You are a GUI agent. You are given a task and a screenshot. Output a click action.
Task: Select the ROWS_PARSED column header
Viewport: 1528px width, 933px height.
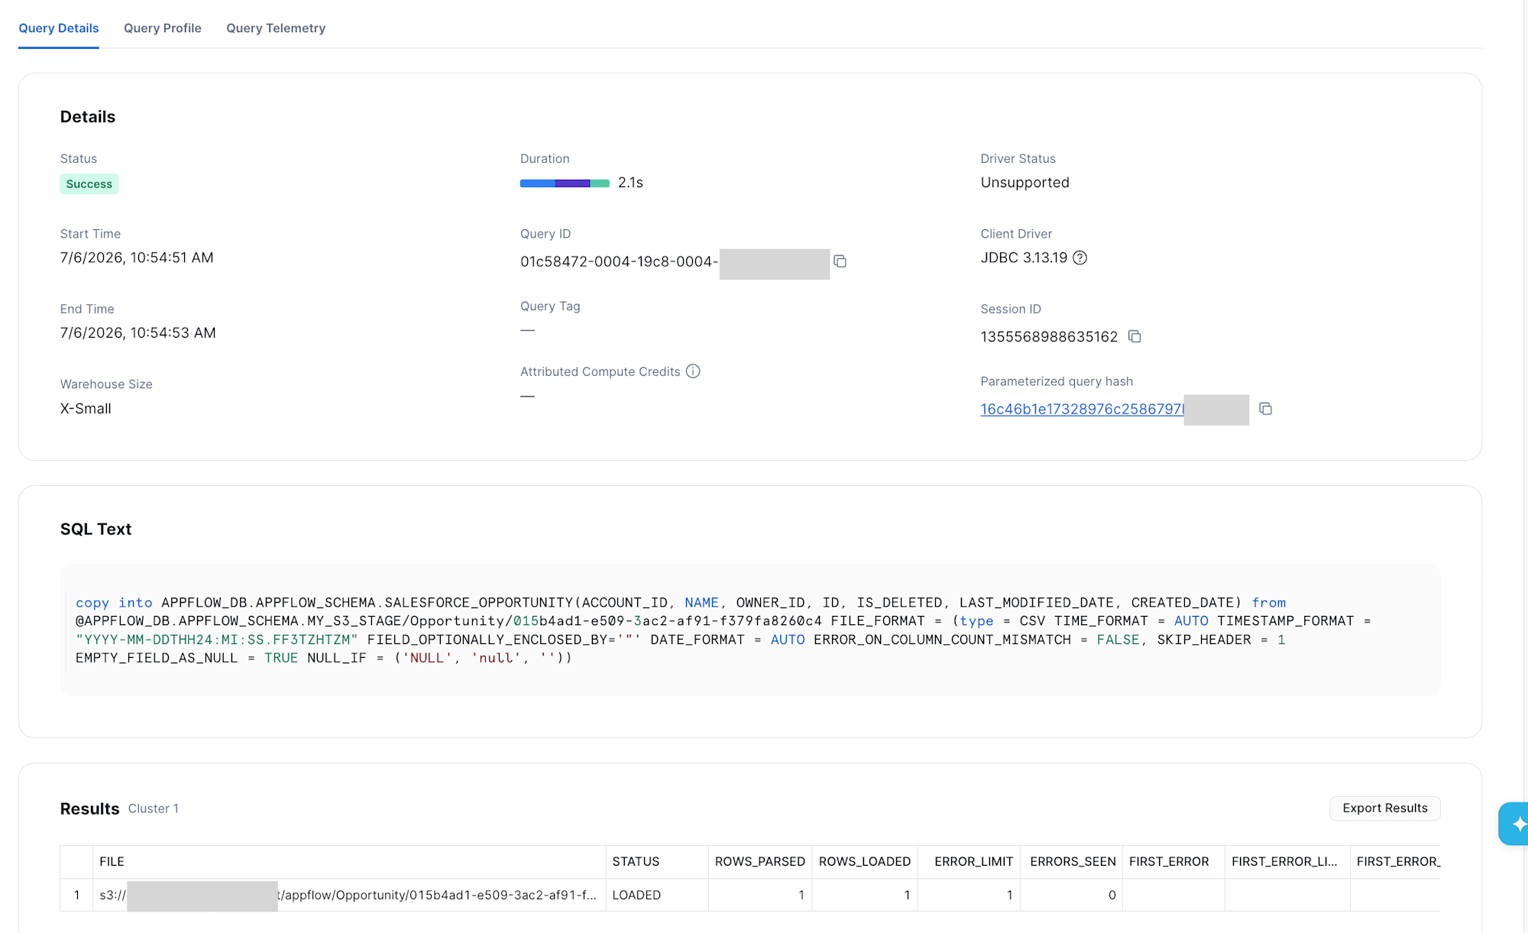tap(760, 861)
